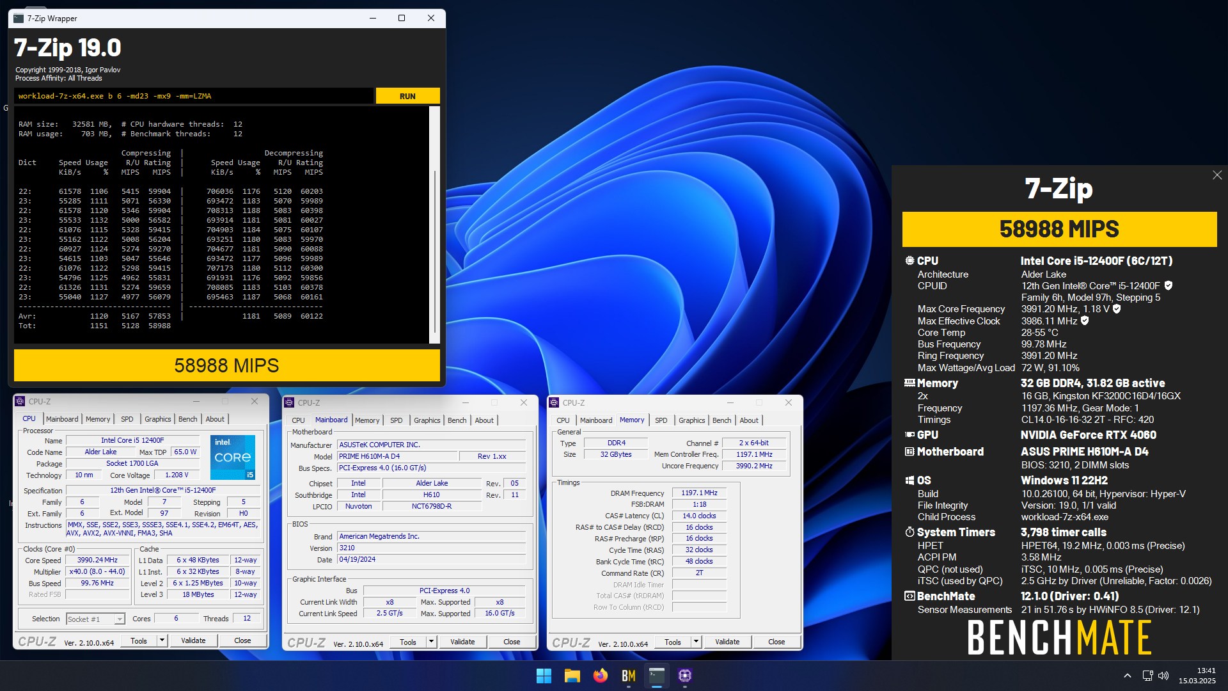Show hidden tray icons chevron
This screenshot has height=691, width=1228.
point(1128,676)
